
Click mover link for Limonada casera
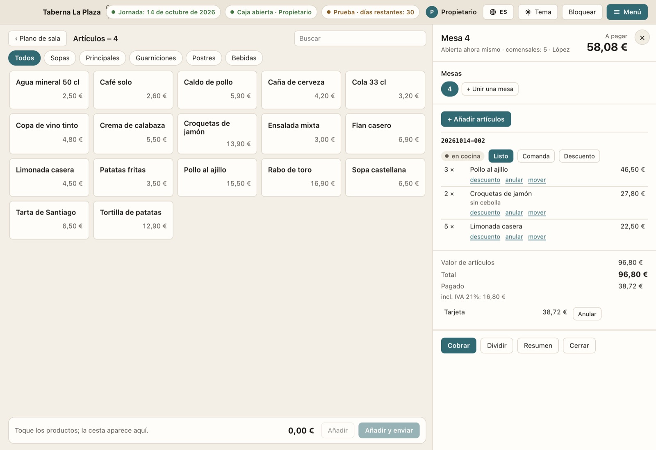click(x=537, y=237)
